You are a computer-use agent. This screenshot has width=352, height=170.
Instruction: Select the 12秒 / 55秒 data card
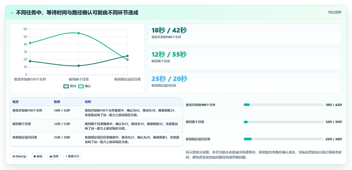[x=245, y=58]
